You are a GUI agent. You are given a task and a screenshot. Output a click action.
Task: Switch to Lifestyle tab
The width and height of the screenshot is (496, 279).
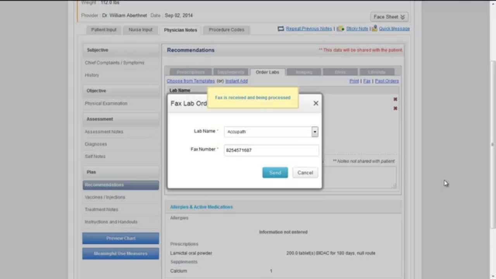tap(377, 72)
